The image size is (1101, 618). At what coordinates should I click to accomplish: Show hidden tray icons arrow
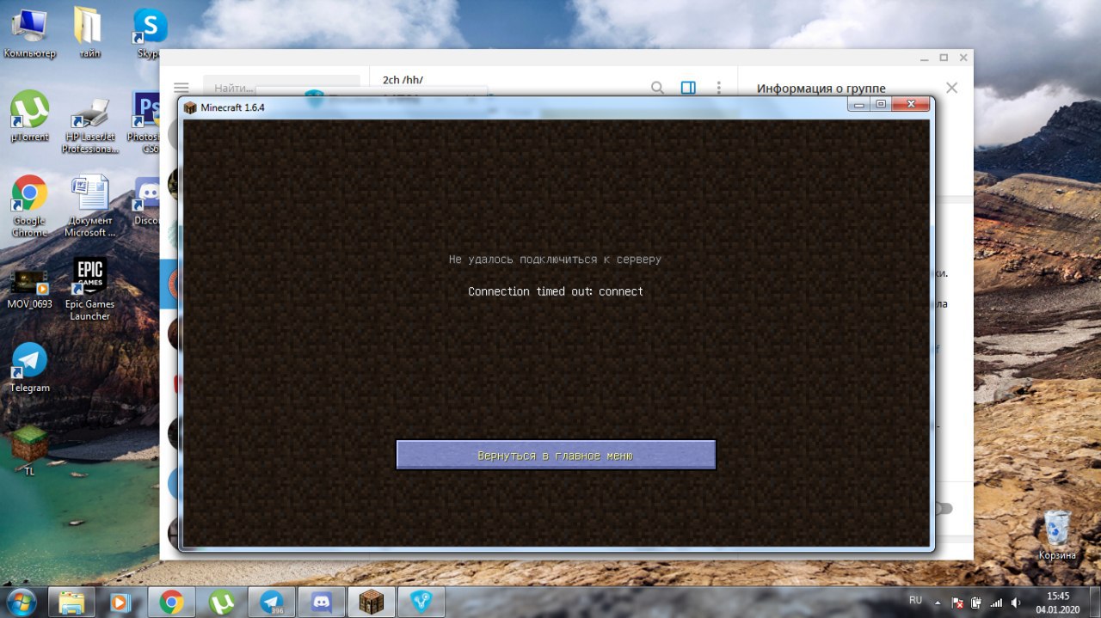[x=937, y=603]
